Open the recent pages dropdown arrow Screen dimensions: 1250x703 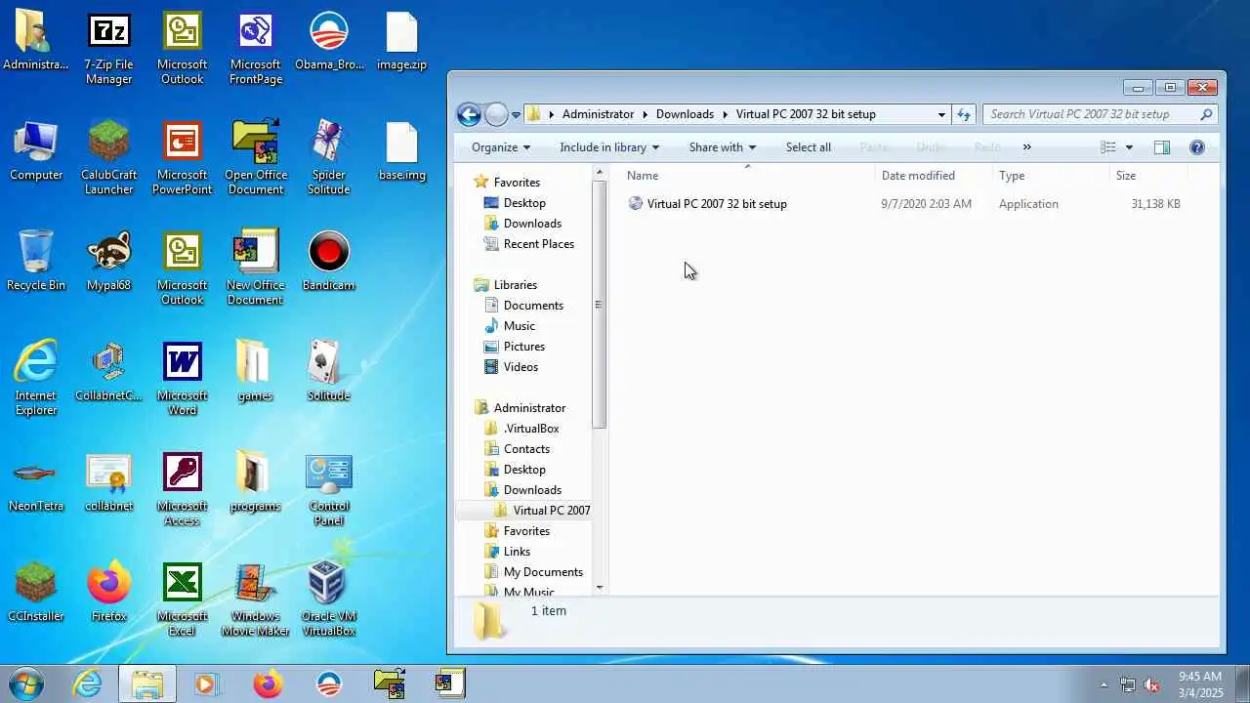pos(517,114)
